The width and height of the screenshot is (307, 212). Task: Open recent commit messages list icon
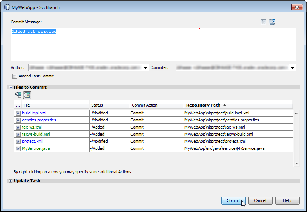coord(264,22)
